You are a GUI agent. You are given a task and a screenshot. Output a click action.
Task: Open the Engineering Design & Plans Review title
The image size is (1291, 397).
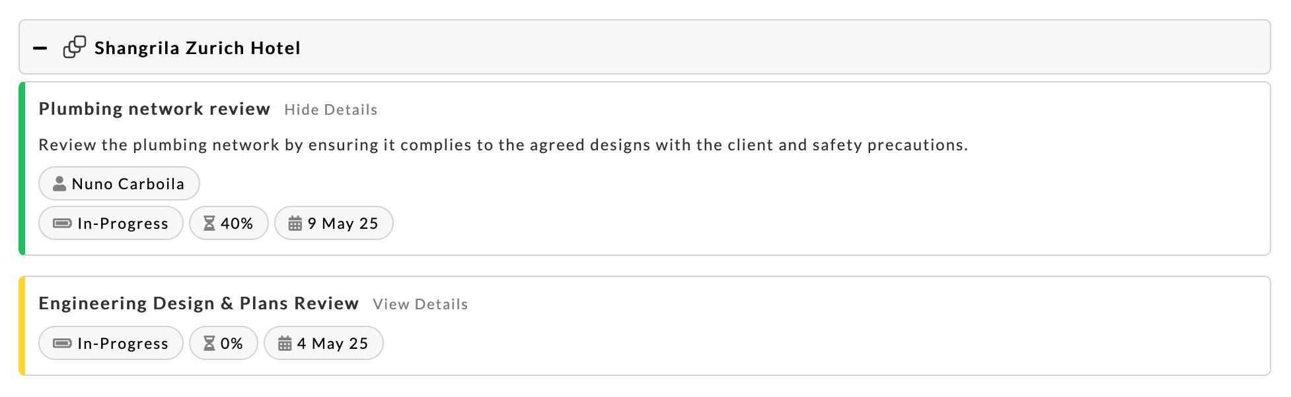pos(198,303)
